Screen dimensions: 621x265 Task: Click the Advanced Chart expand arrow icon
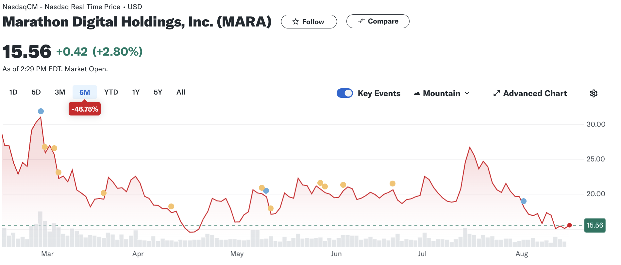(496, 94)
